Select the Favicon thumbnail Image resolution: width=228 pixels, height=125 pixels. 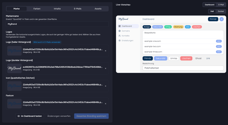(14, 104)
